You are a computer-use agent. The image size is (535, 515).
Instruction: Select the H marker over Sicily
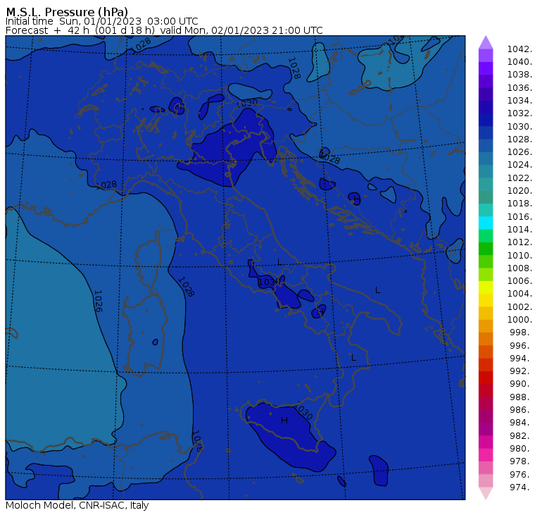pyautogui.click(x=284, y=421)
